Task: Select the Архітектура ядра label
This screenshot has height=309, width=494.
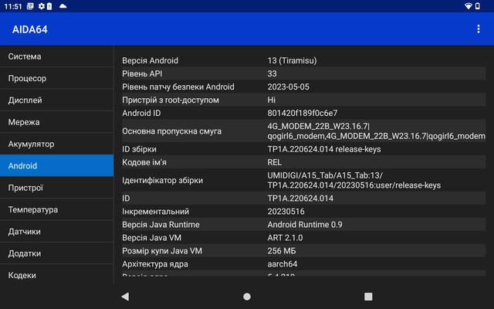Action: [x=155, y=264]
